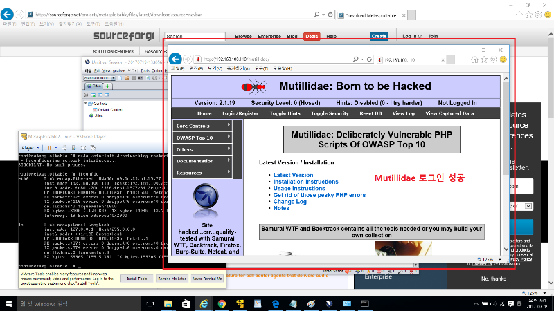Image resolution: width=554 pixels, height=311 pixels.
Task: Click smiley feedback icon in Mutillidae browser
Action: (x=503, y=59)
